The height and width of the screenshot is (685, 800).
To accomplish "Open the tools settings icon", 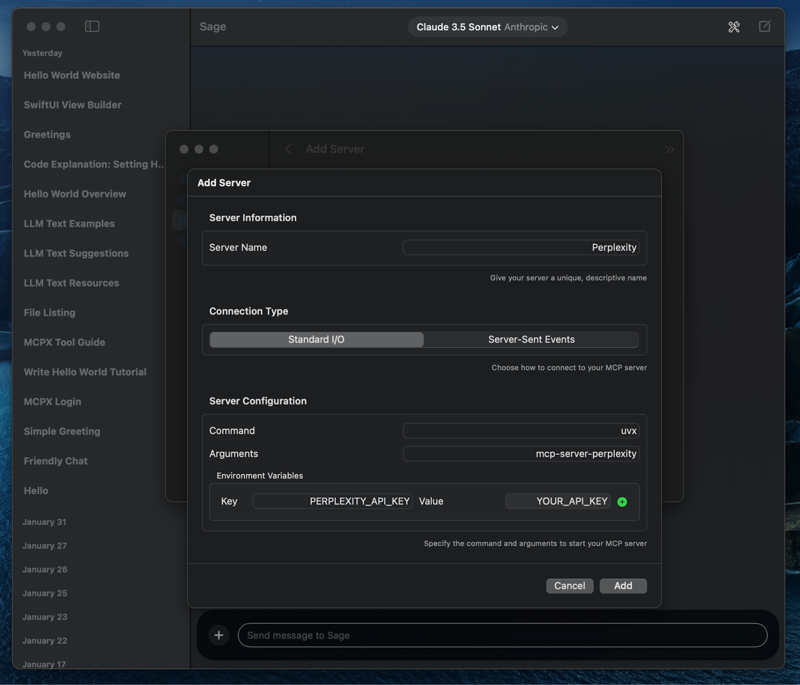I will 734,27.
